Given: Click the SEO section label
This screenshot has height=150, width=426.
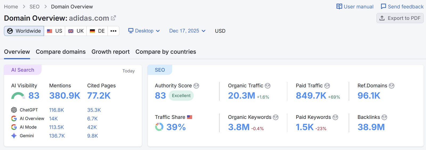Looking at the screenshot, I should coord(160,70).
